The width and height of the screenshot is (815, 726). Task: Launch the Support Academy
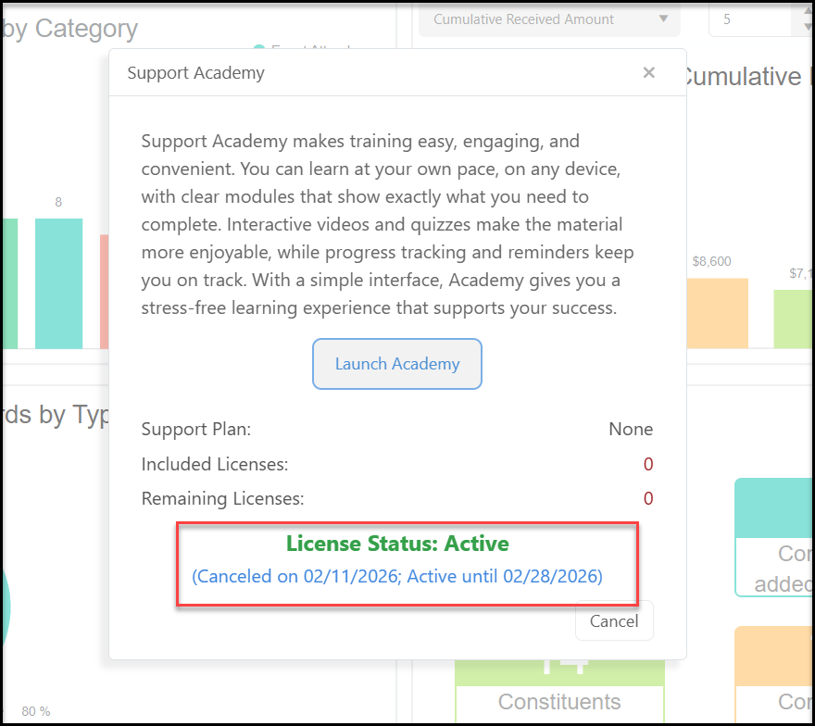tap(397, 364)
